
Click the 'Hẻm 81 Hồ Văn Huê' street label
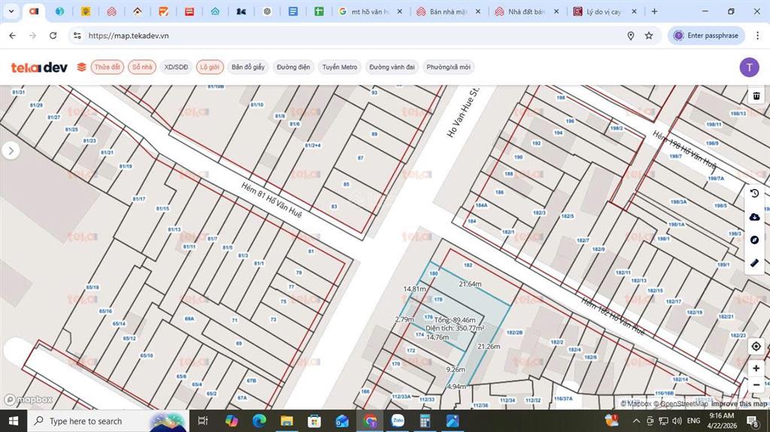point(271,200)
